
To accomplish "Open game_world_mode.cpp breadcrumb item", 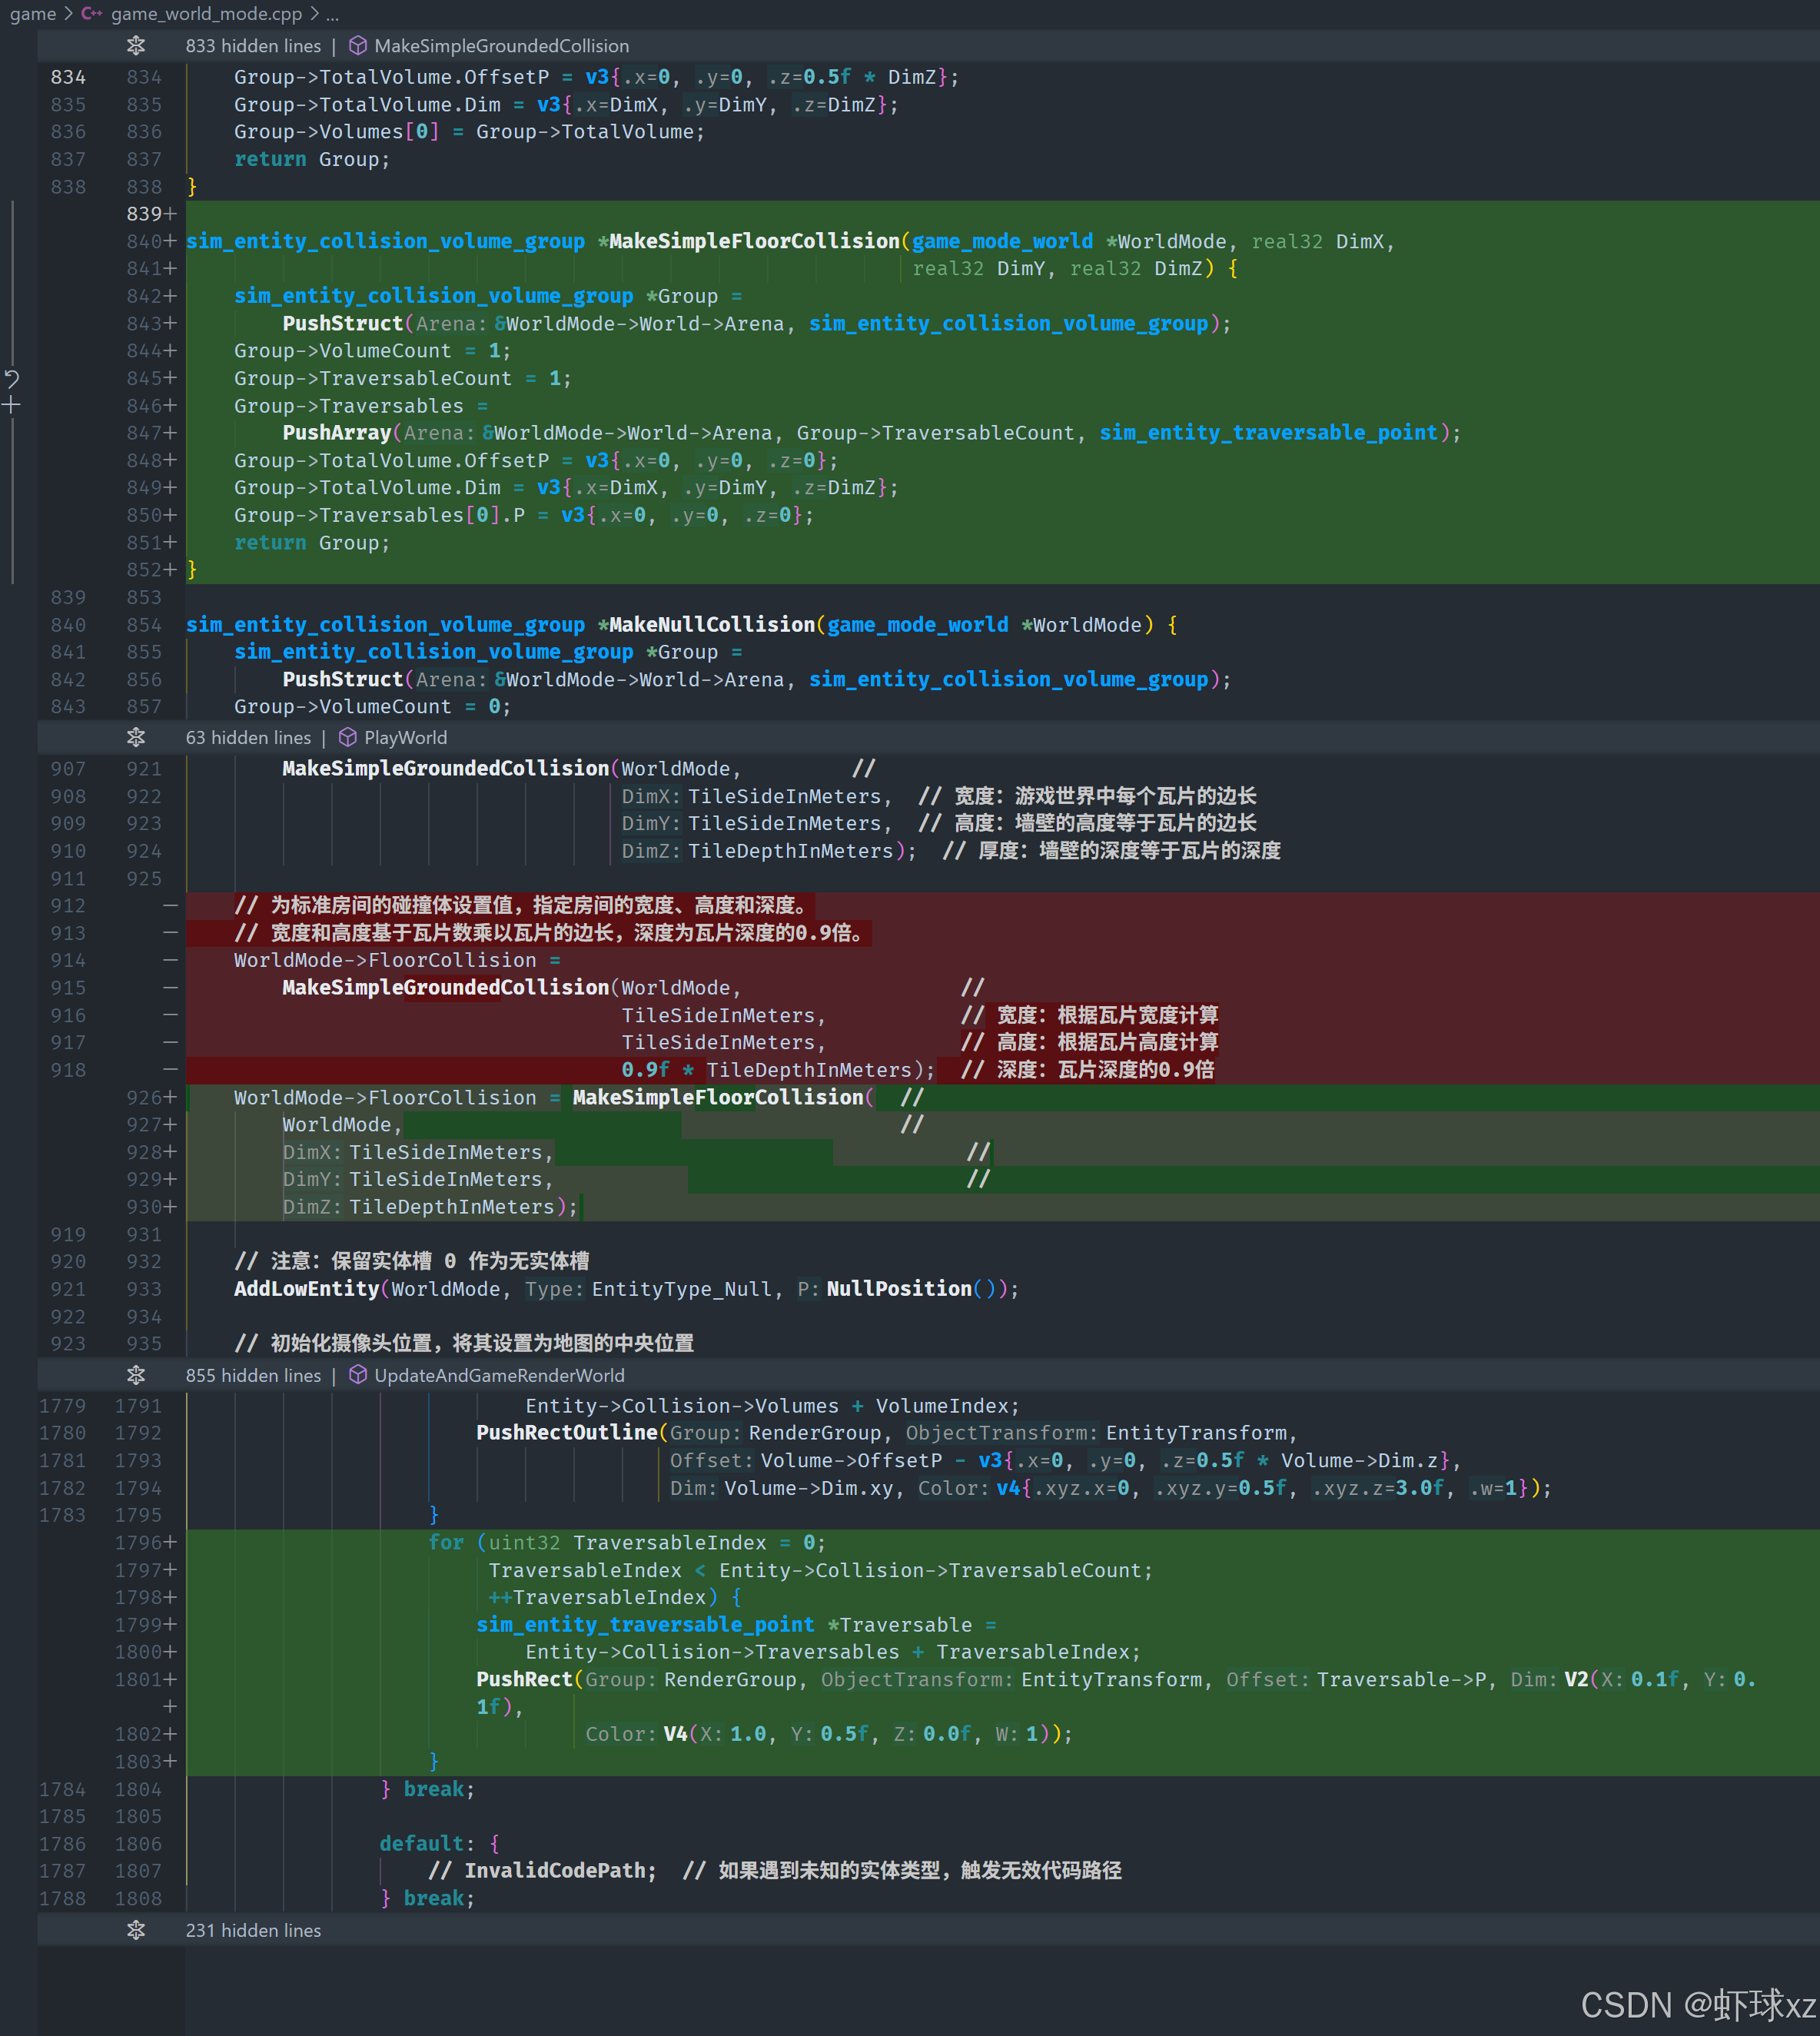I will point(206,14).
